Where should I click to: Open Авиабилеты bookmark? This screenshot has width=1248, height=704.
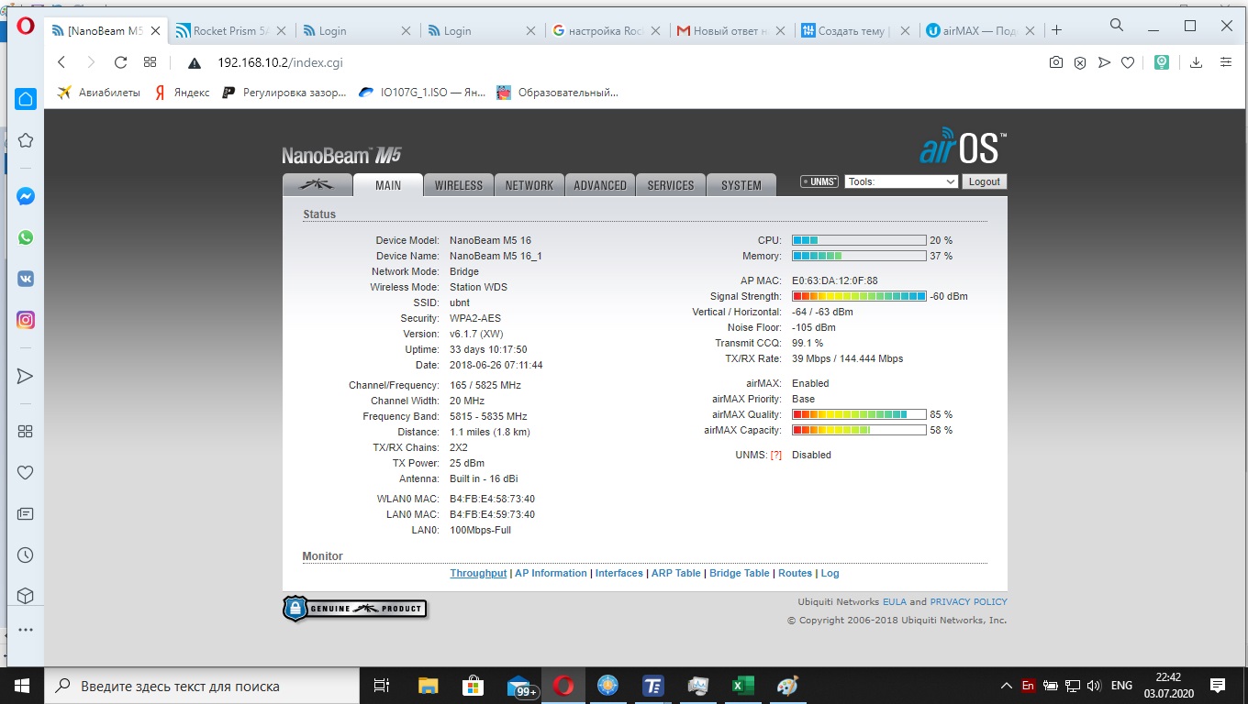click(x=99, y=92)
